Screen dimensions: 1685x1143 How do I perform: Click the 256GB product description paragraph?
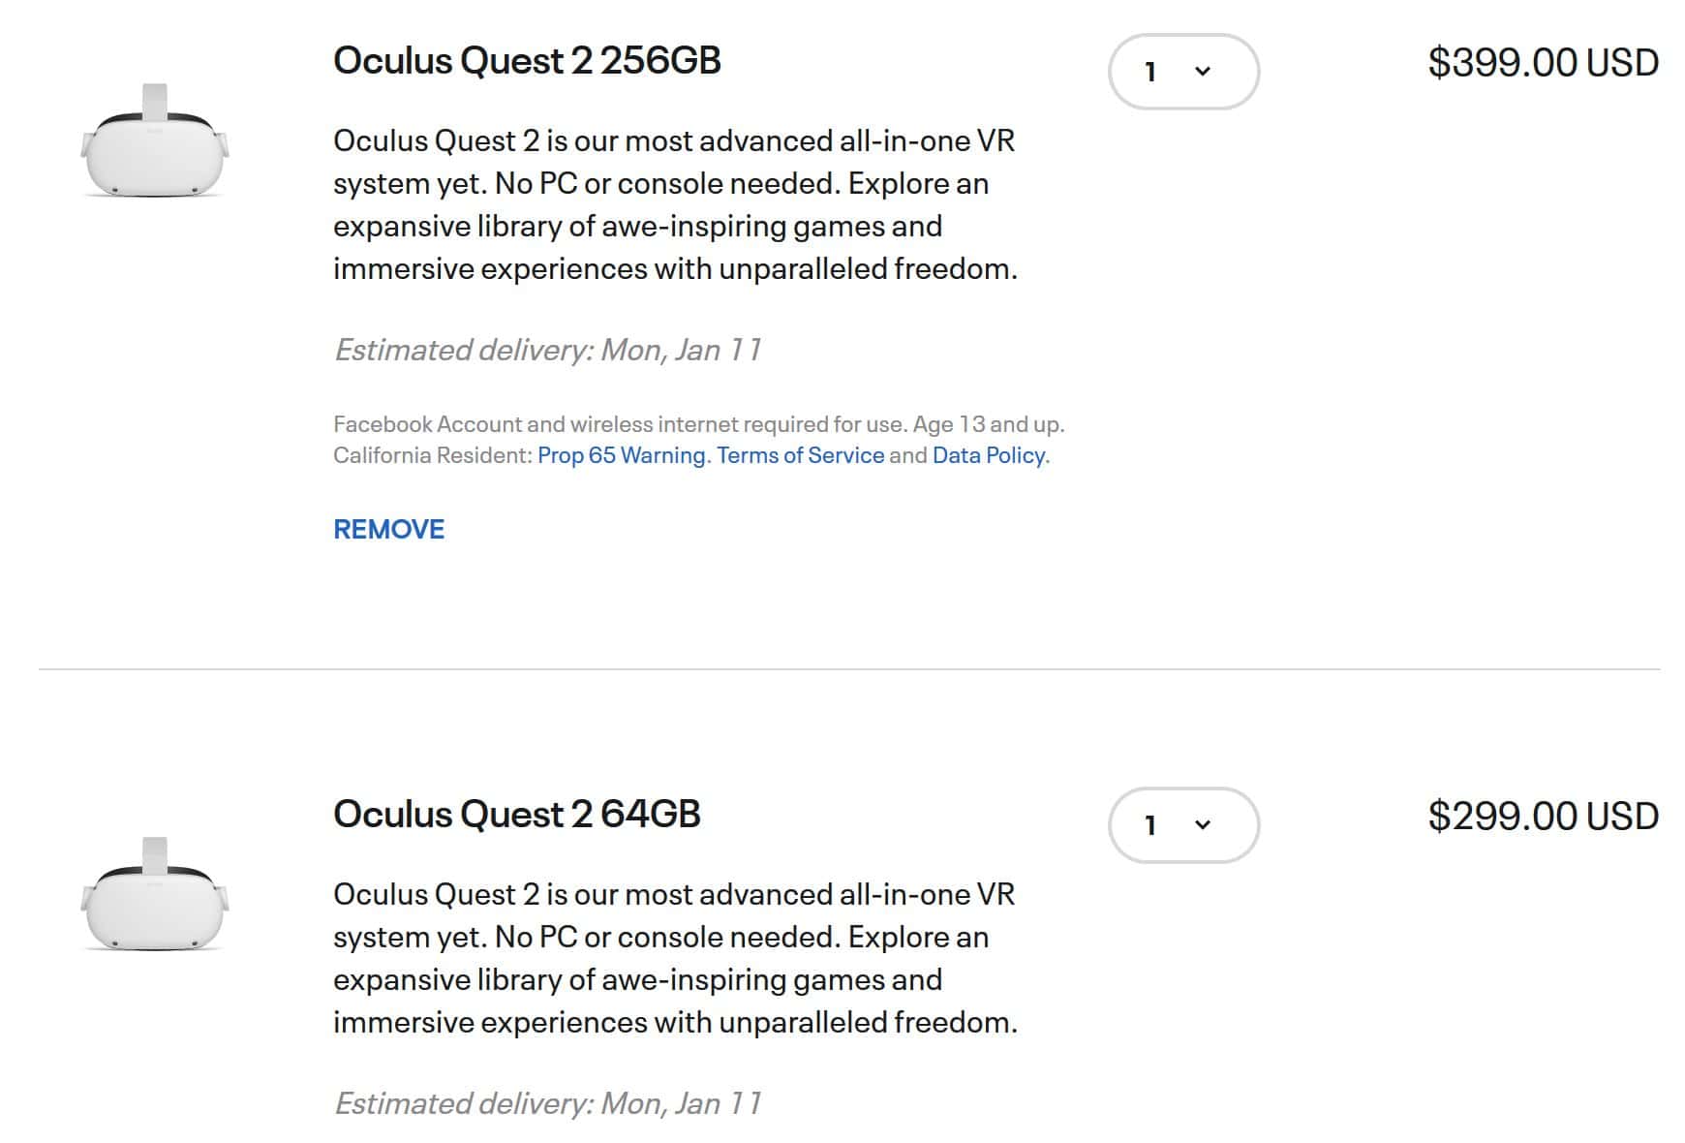tap(675, 204)
